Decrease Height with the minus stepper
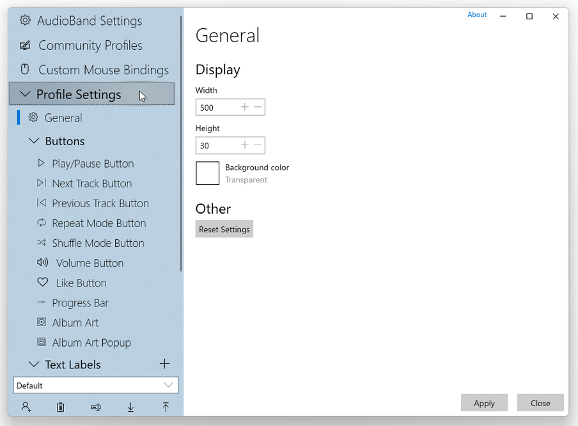 [258, 145]
